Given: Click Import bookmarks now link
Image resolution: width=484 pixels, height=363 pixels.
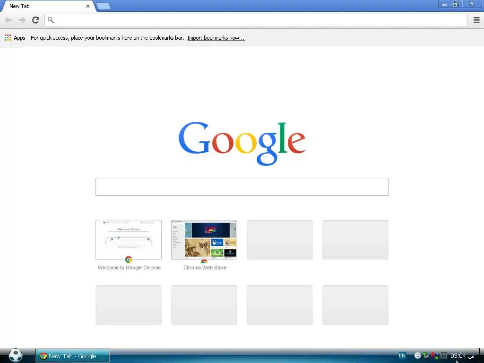Looking at the screenshot, I should click(216, 38).
